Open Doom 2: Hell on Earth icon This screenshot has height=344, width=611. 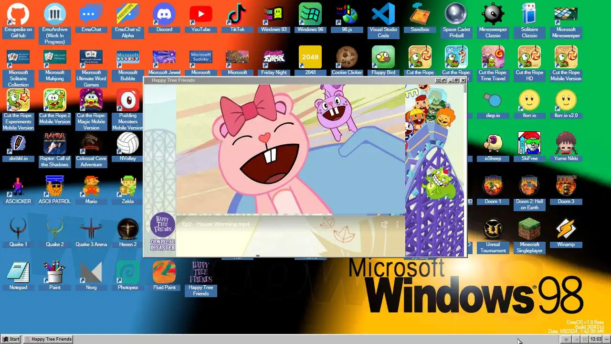click(x=529, y=193)
